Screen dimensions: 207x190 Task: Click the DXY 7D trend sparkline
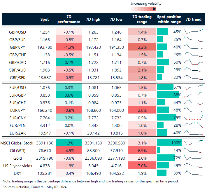coord(194,173)
